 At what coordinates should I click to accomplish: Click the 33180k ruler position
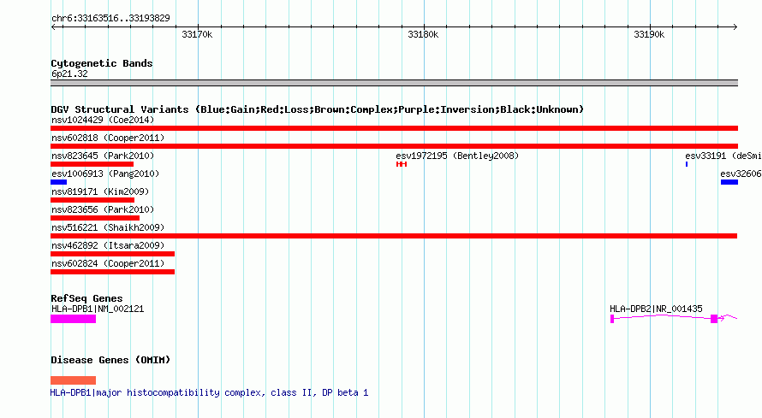click(x=423, y=34)
